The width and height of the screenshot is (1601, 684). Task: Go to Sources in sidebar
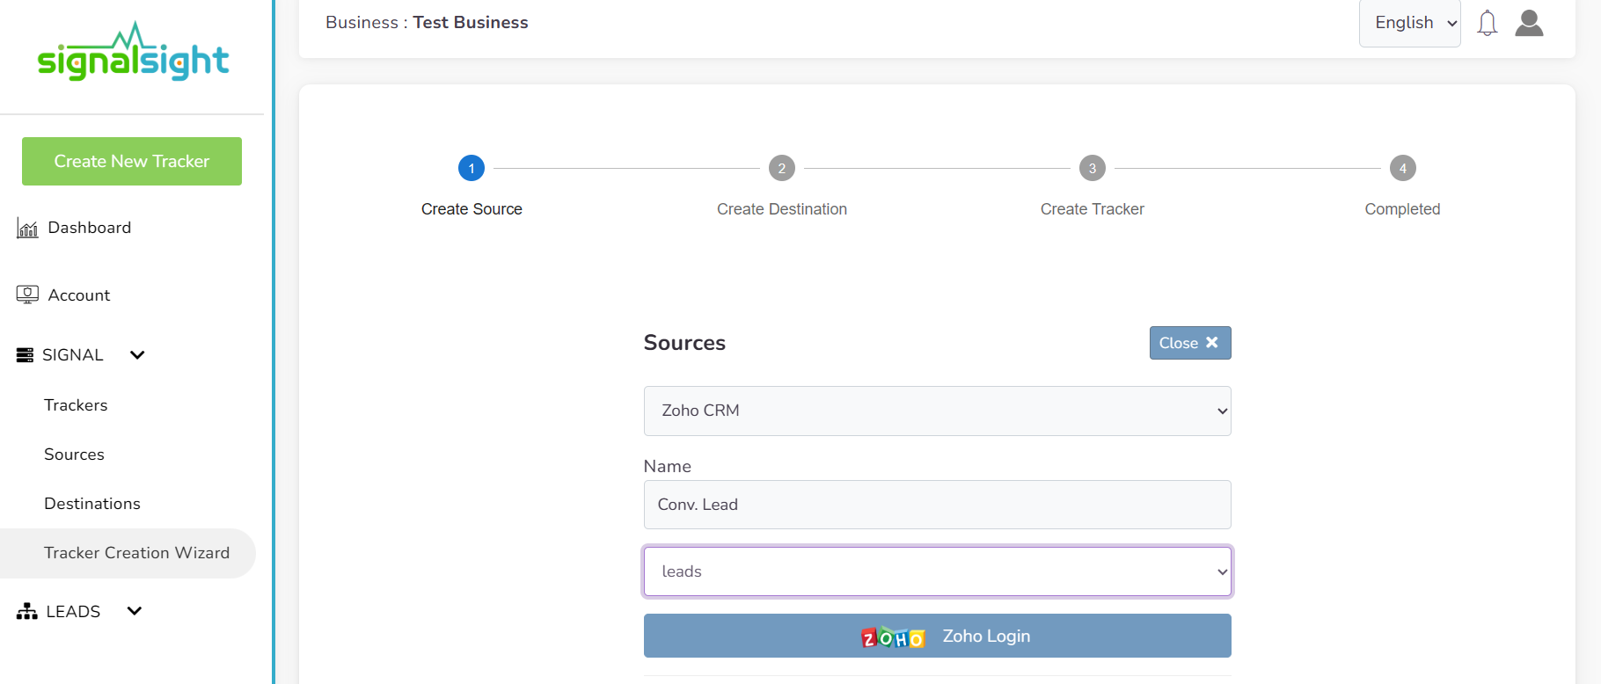[x=74, y=455]
